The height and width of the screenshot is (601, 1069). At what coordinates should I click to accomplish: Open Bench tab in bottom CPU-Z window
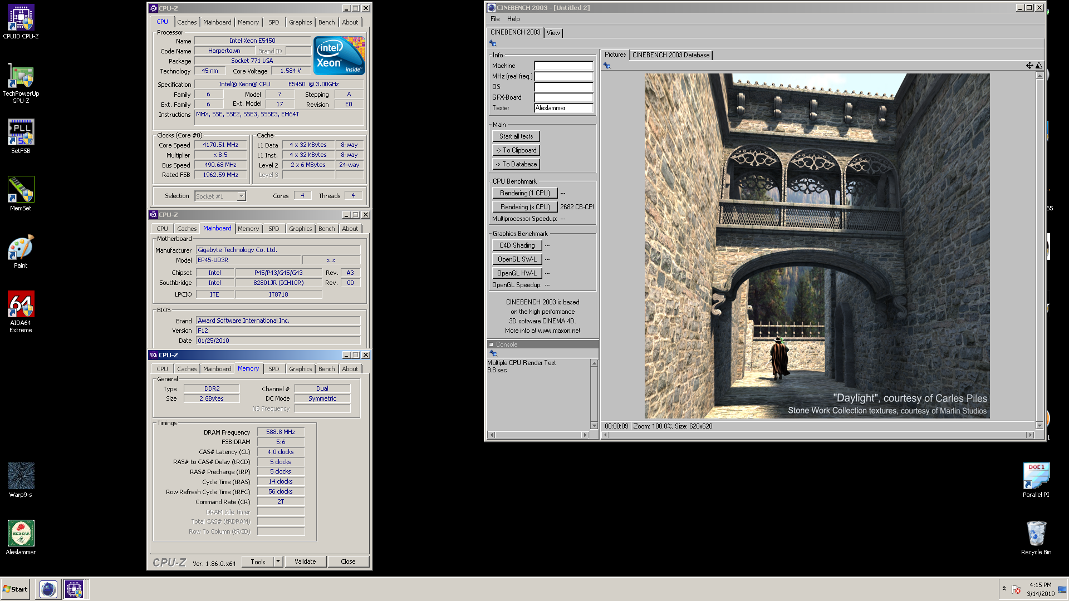click(x=327, y=369)
